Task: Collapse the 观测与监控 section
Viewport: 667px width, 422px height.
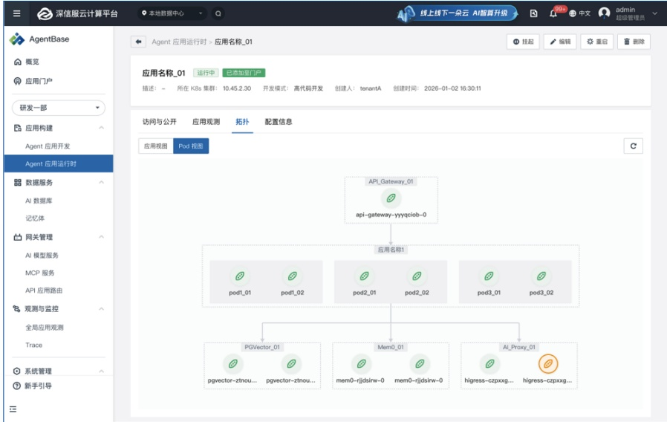Action: pyautogui.click(x=101, y=309)
